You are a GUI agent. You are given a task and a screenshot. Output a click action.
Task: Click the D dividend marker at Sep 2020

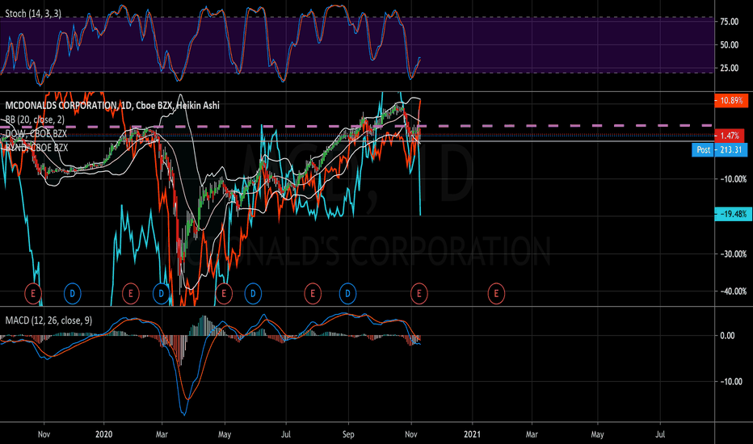click(347, 293)
